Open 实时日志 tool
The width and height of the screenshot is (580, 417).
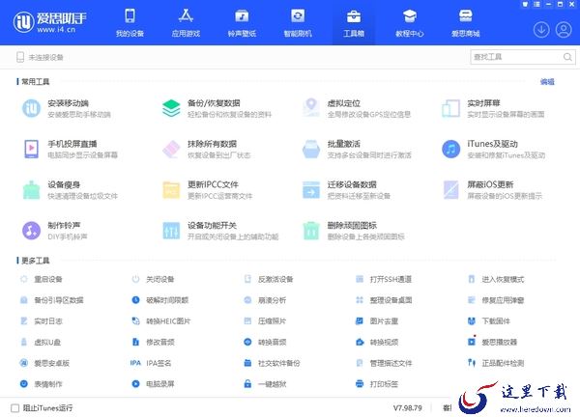[42, 321]
